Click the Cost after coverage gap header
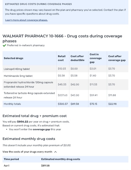 pyautogui.click(x=117, y=58)
